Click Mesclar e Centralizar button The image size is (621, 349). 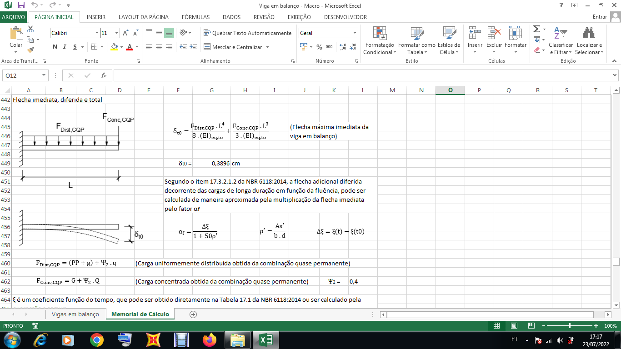[233, 47]
